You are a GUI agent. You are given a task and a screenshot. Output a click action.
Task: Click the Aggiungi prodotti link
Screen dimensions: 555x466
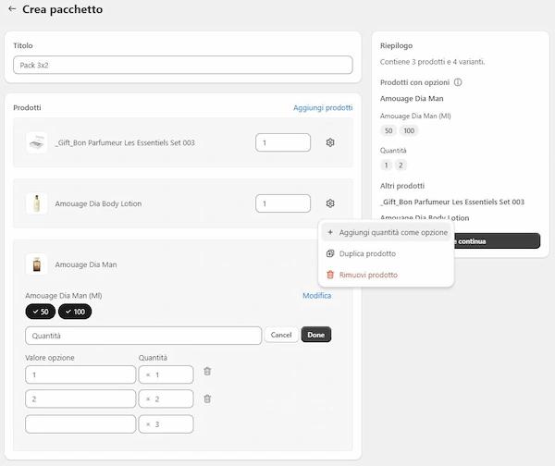(323, 107)
